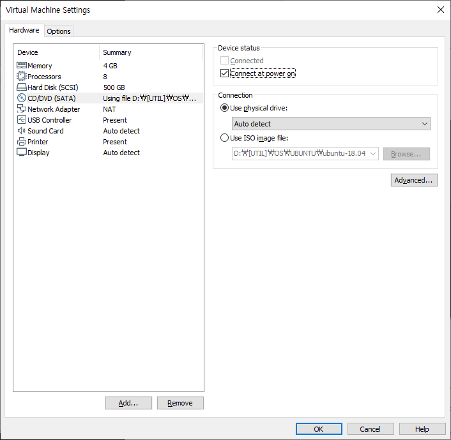Select the USB Controller icon
Image resolution: width=451 pixels, height=440 pixels.
[22, 119]
